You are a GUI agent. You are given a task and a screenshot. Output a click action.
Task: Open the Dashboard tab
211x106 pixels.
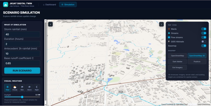(49, 4)
